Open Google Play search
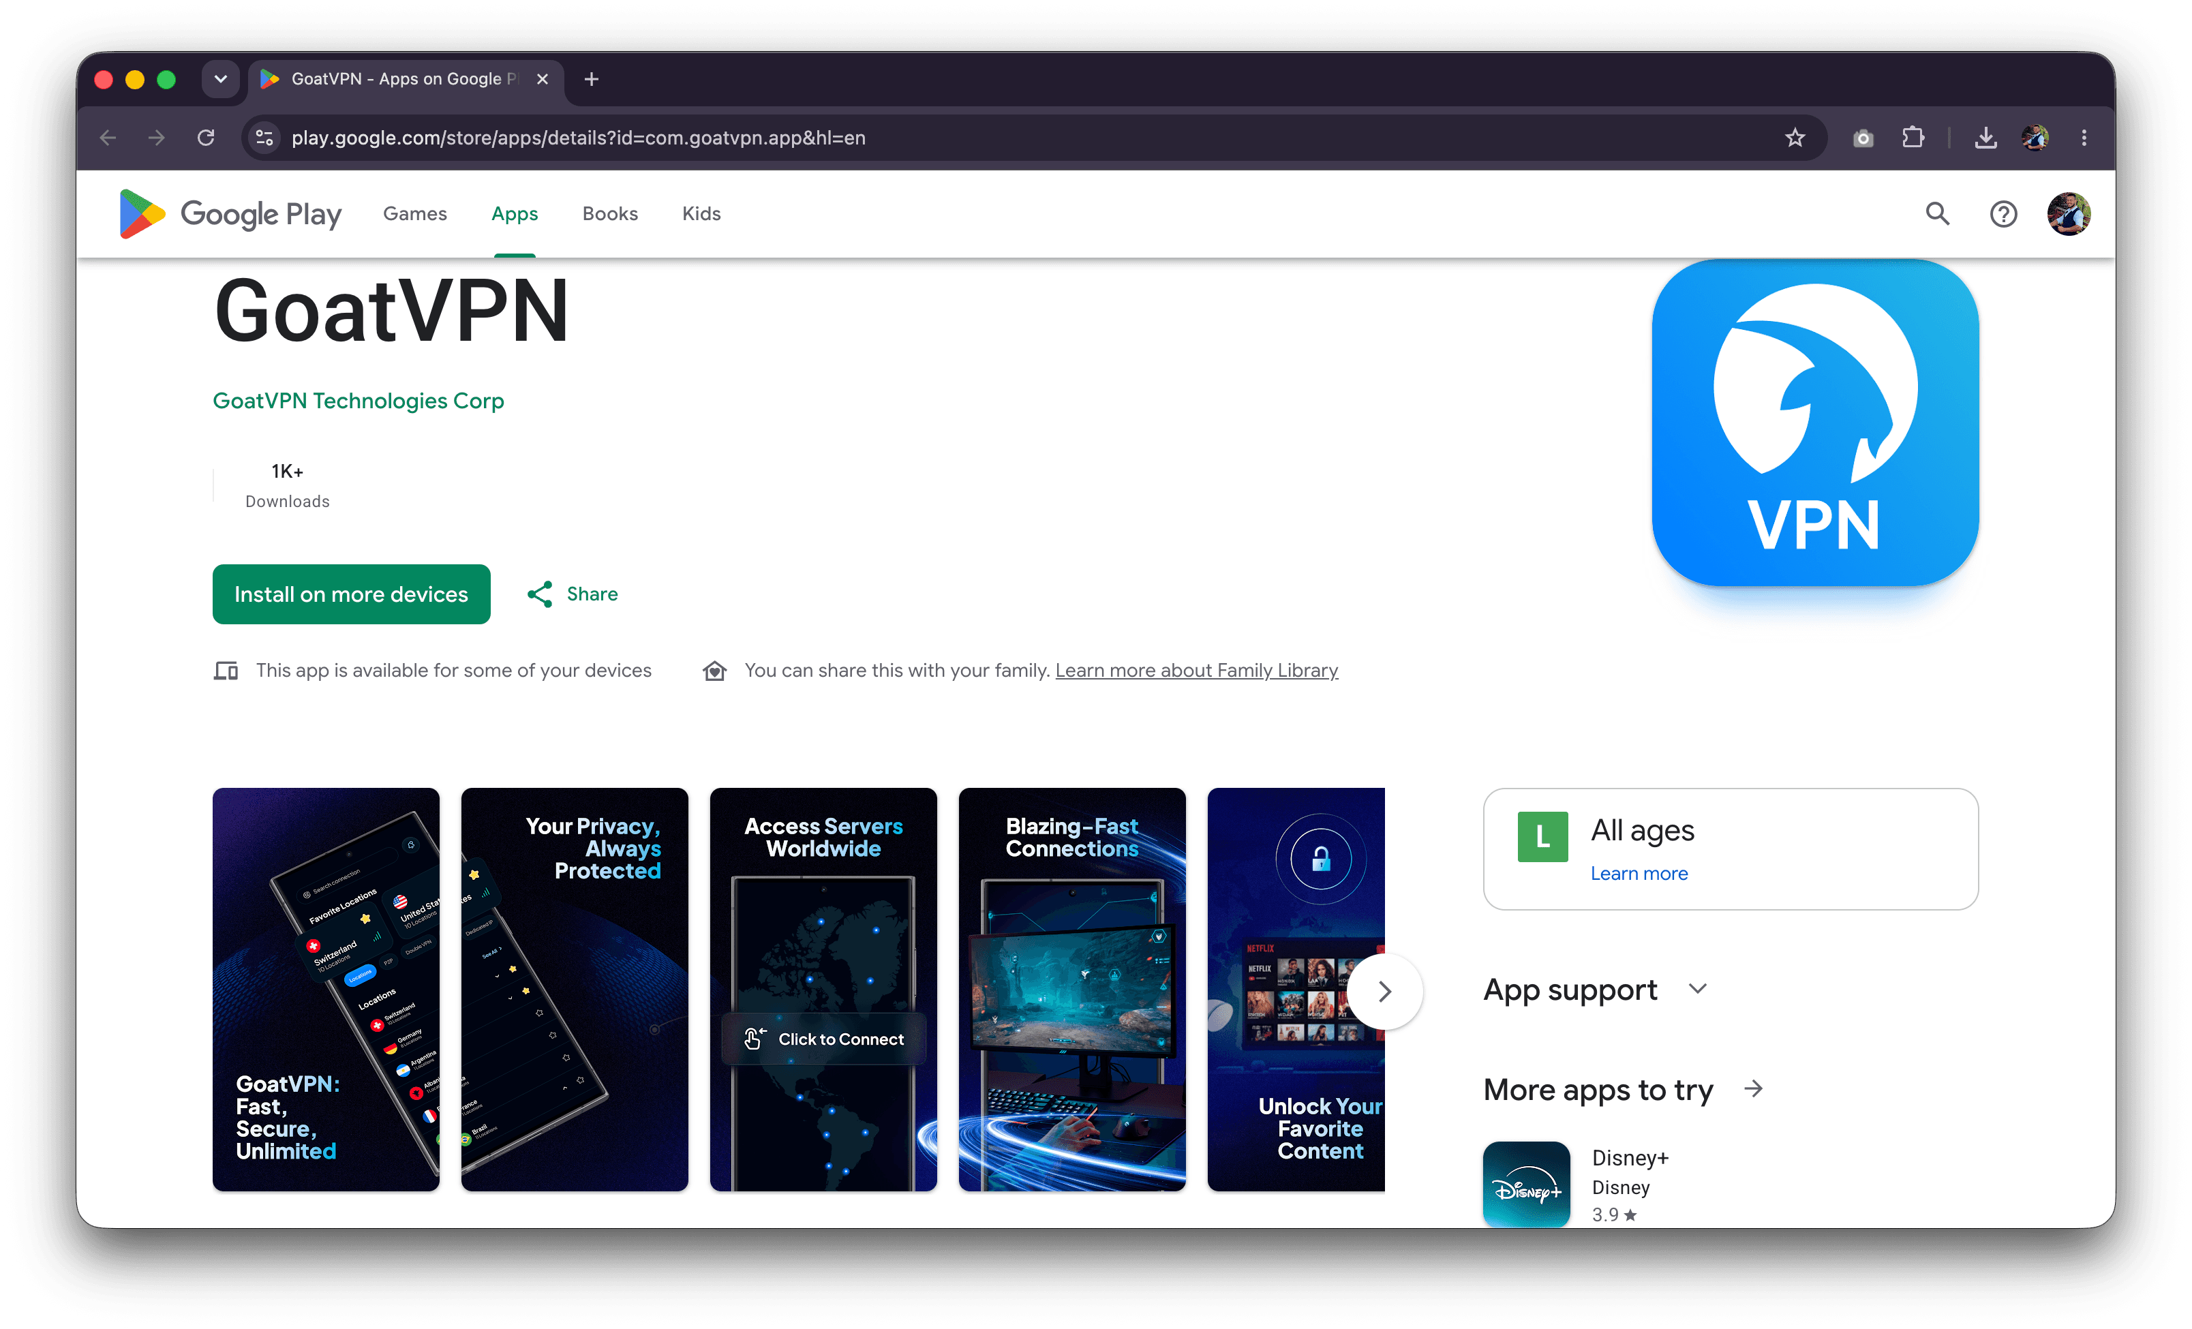The width and height of the screenshot is (2192, 1329). 1938,213
